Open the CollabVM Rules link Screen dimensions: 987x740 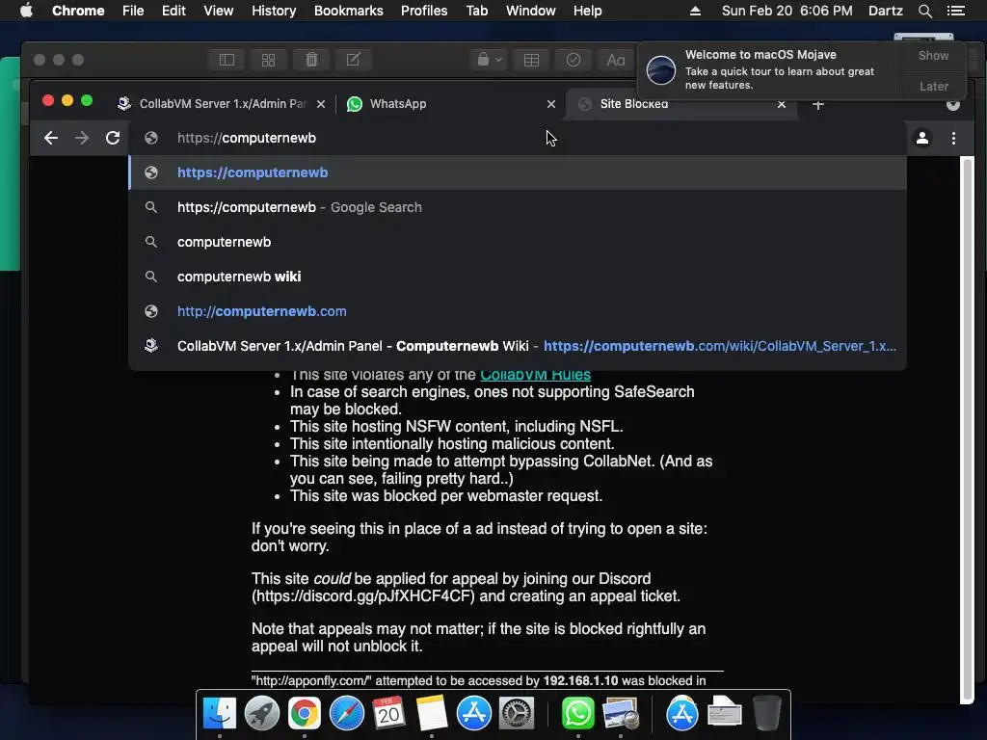point(535,375)
